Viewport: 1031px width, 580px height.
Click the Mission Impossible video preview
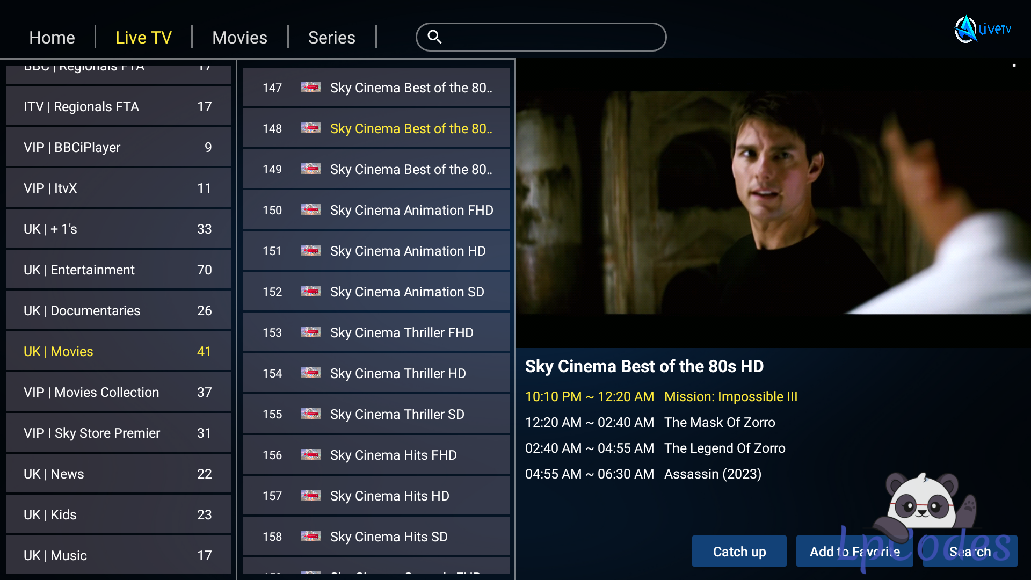[772, 203]
